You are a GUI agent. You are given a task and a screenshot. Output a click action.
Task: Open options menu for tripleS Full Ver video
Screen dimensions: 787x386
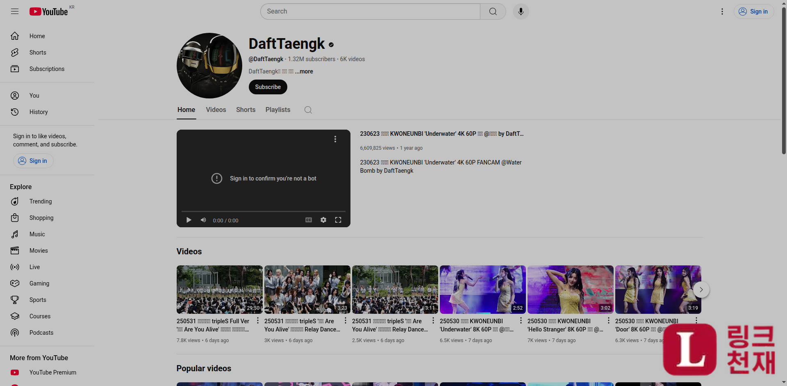pyautogui.click(x=258, y=320)
